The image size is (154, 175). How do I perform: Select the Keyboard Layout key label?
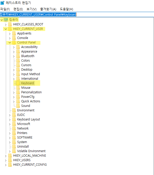click(29, 119)
